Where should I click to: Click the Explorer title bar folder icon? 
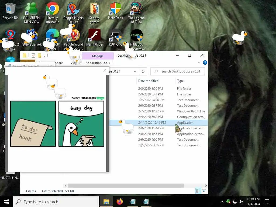(25, 56)
